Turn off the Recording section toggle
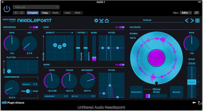This screenshot has width=203, height=111. coord(35,27)
